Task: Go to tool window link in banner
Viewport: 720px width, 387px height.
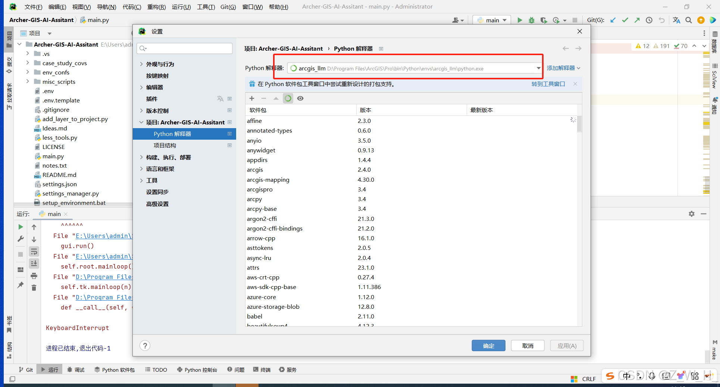Action: tap(548, 84)
